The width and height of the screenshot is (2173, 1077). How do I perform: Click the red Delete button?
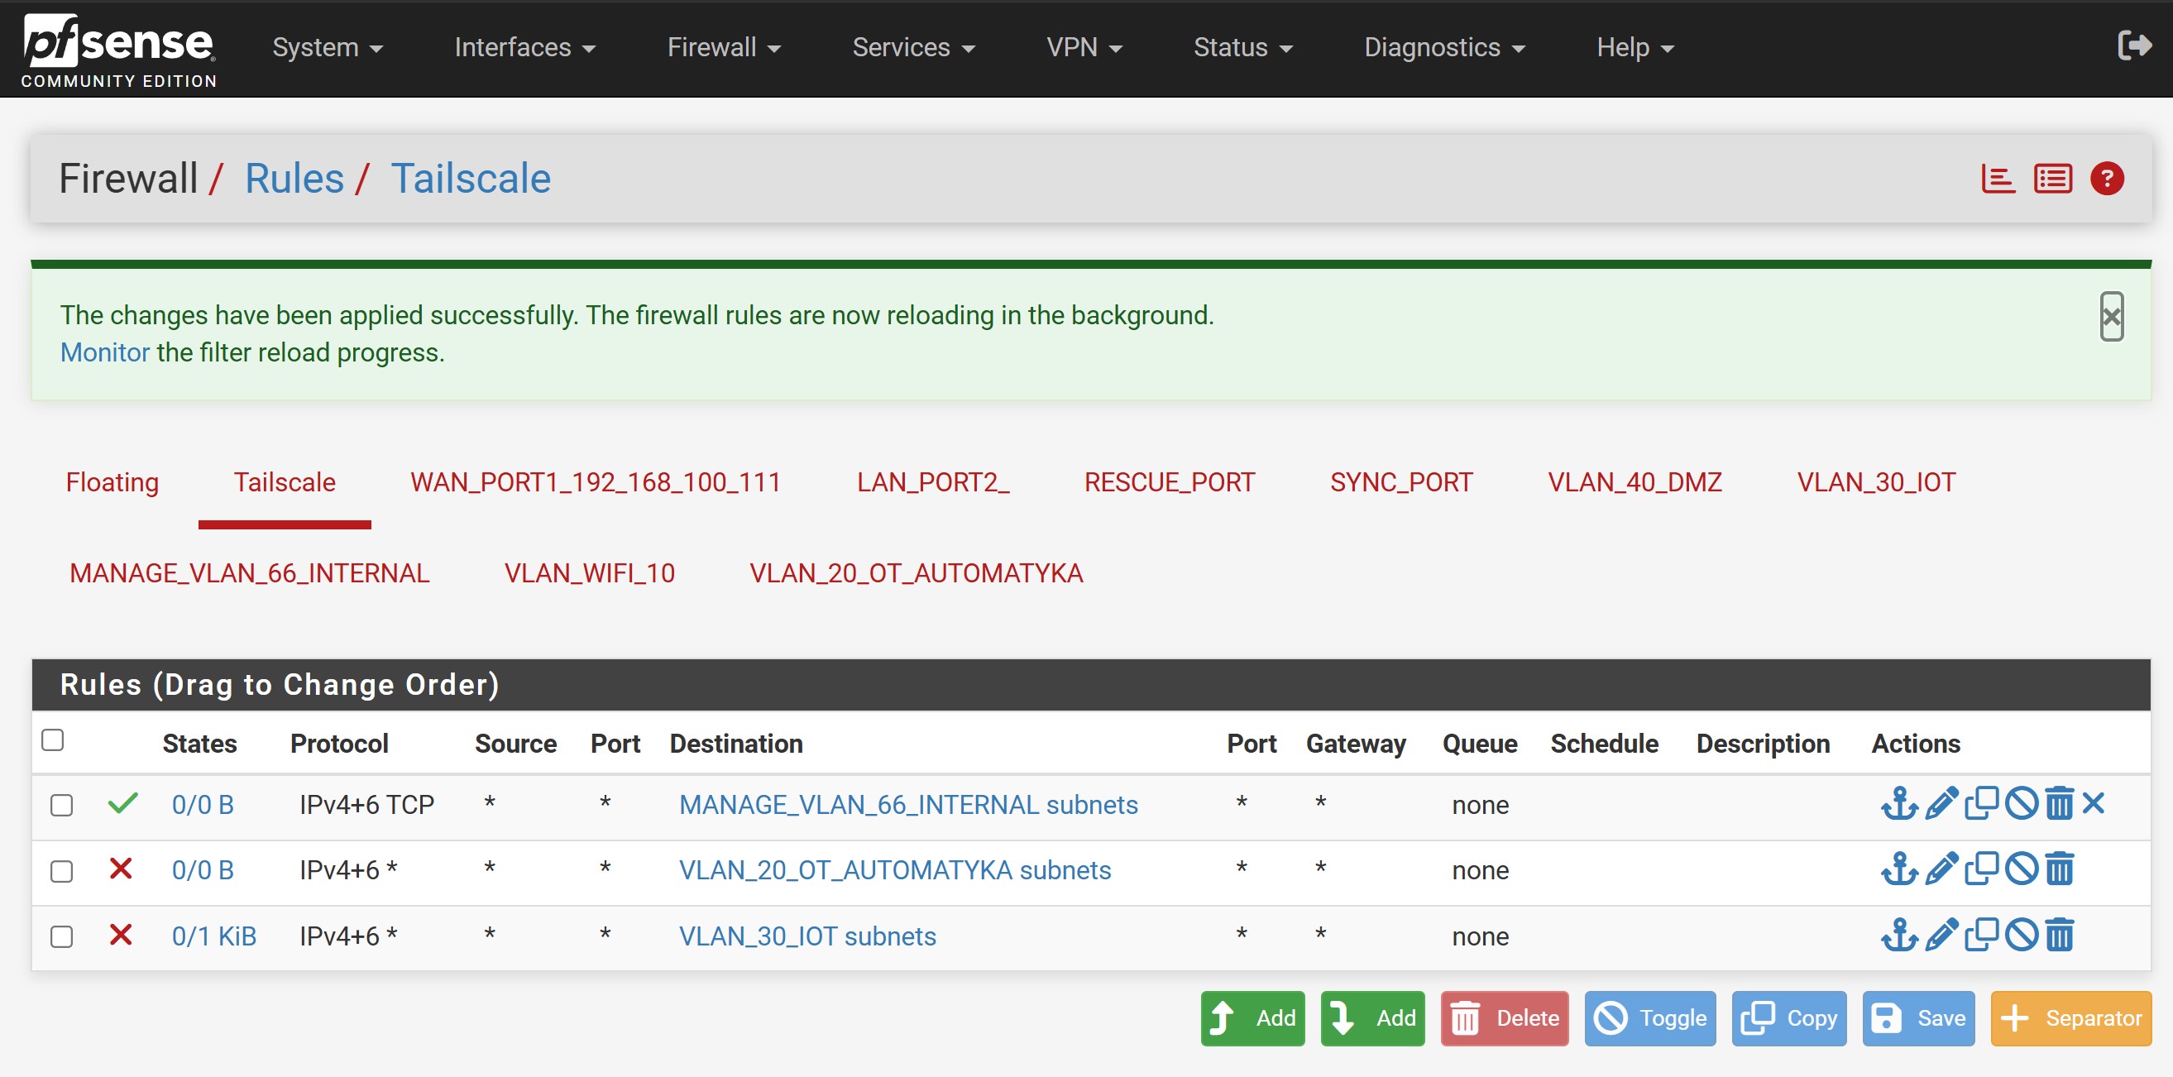click(1504, 1018)
